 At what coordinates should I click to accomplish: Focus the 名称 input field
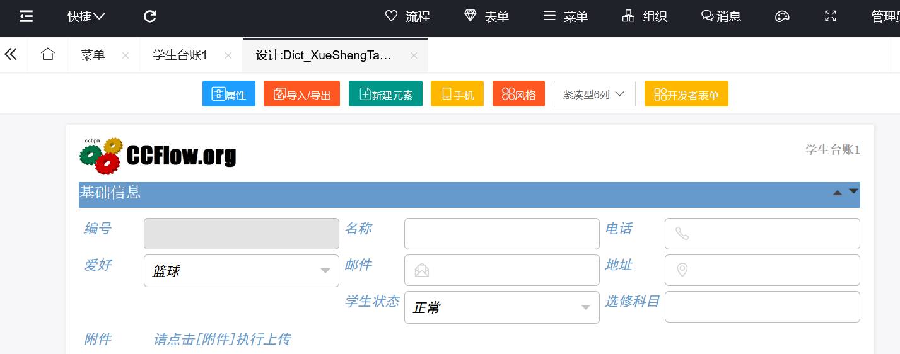click(x=502, y=234)
